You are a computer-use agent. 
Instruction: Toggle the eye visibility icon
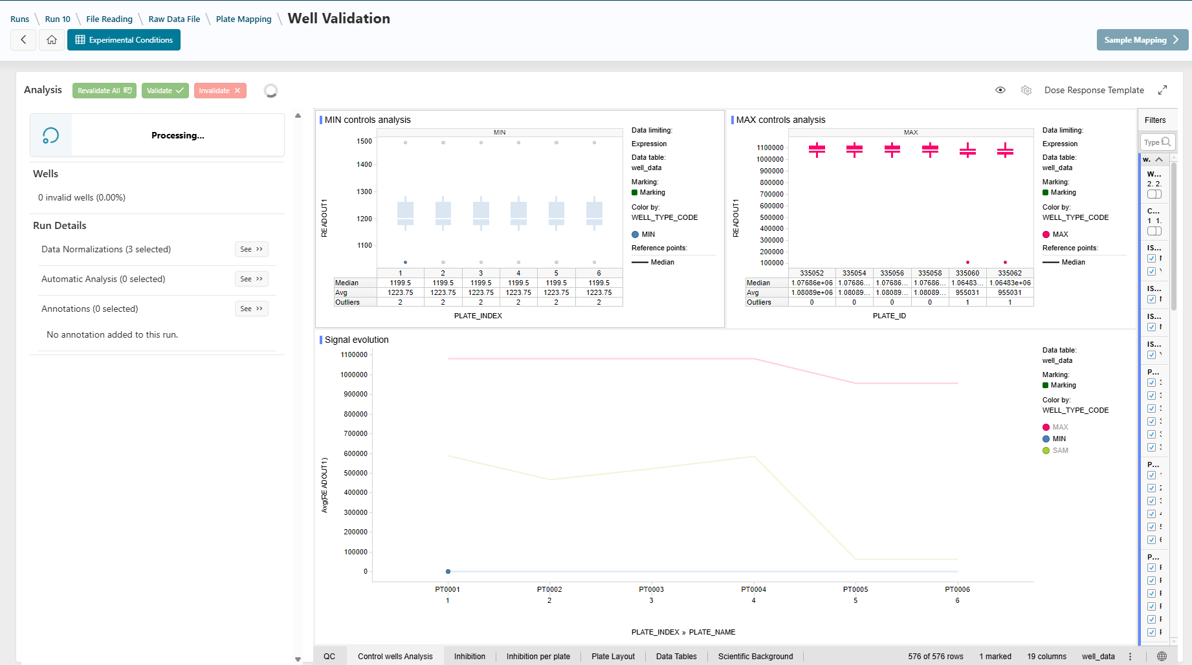point(1000,90)
